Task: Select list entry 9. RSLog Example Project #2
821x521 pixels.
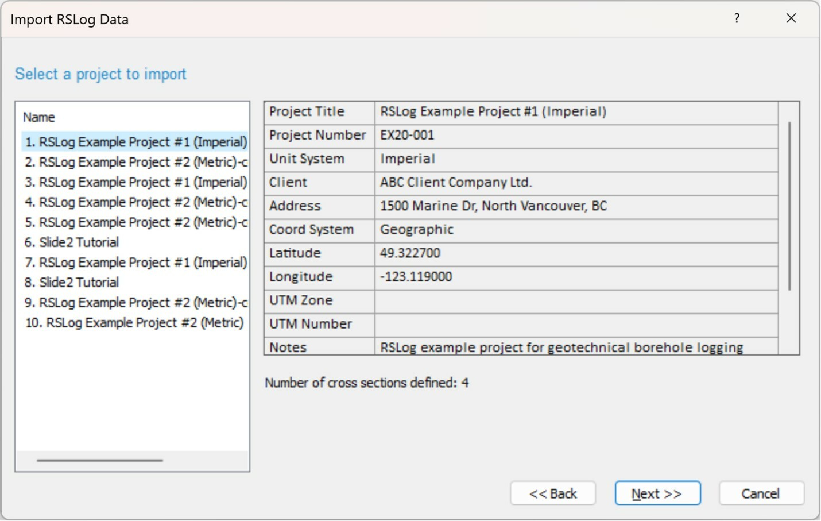Action: pyautogui.click(x=135, y=303)
